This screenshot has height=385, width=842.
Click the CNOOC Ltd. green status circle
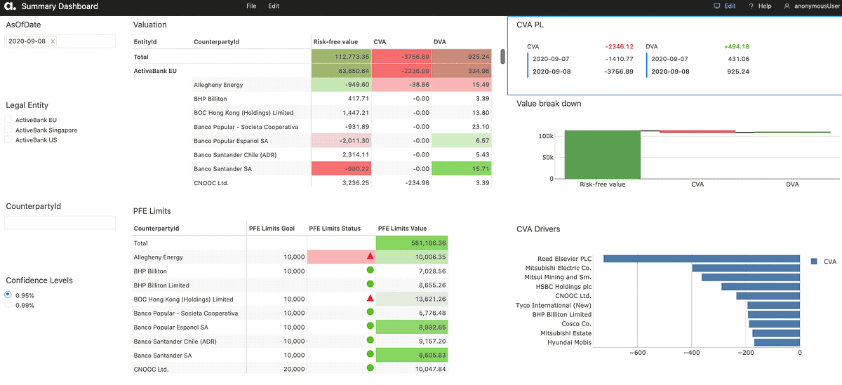pos(370,369)
